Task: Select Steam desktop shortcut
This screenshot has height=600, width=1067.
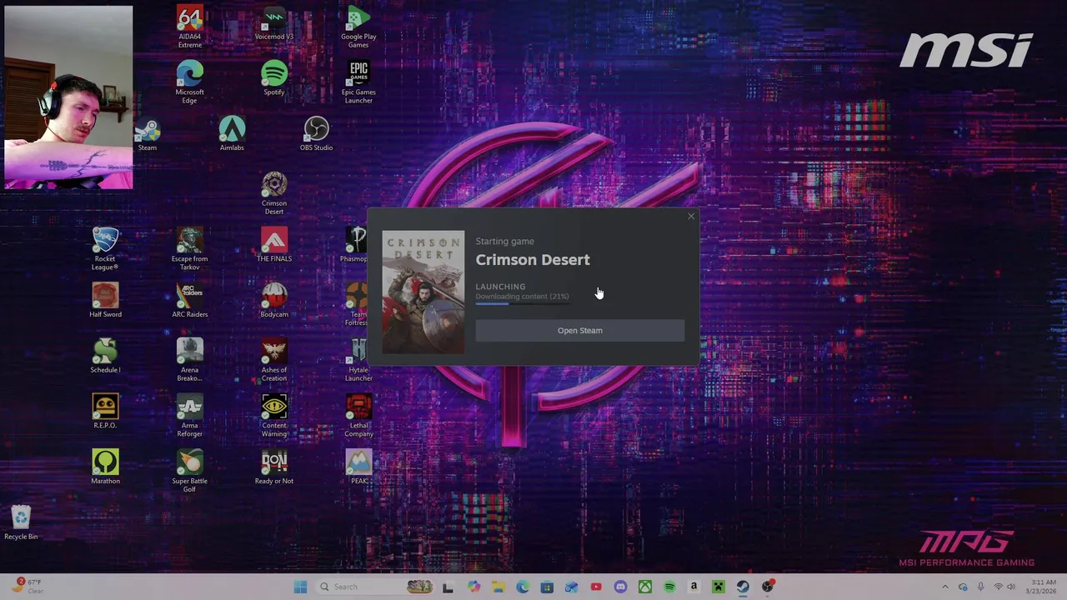Action: coord(148,134)
